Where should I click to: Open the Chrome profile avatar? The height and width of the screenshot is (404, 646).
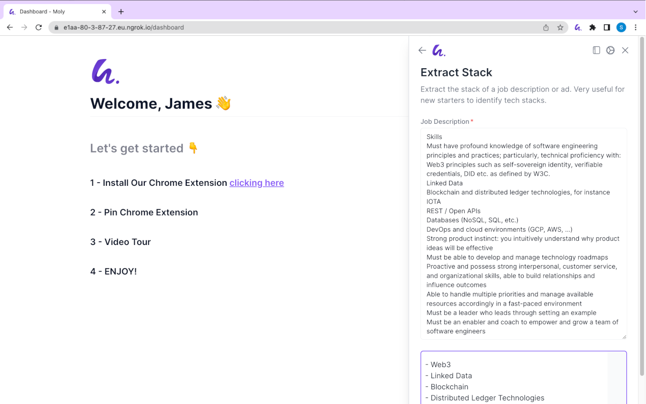pos(621,27)
